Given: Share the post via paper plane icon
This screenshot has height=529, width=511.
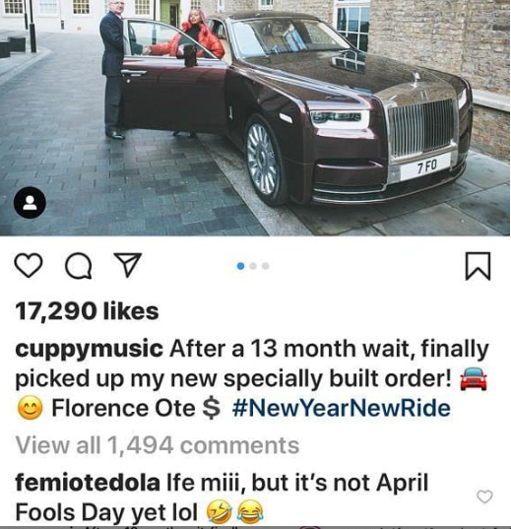Looking at the screenshot, I should [x=127, y=265].
